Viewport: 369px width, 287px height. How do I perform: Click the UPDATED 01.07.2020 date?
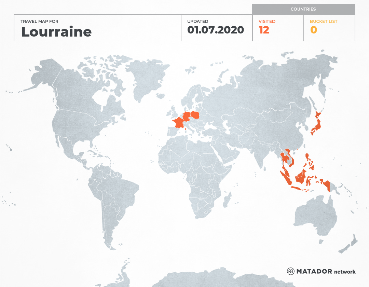click(216, 30)
